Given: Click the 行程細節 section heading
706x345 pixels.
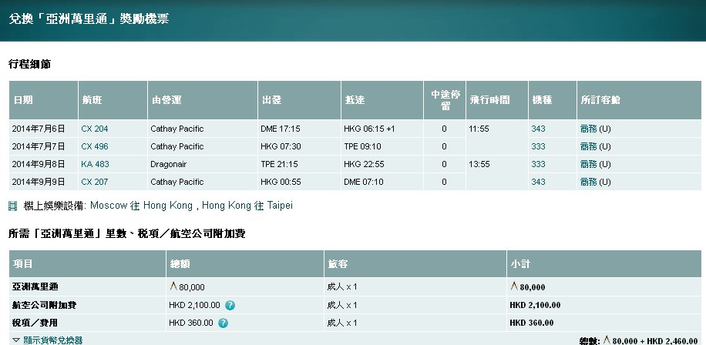Looking at the screenshot, I should [29, 65].
